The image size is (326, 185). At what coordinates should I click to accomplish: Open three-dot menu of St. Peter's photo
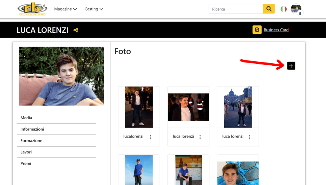click(x=250, y=137)
